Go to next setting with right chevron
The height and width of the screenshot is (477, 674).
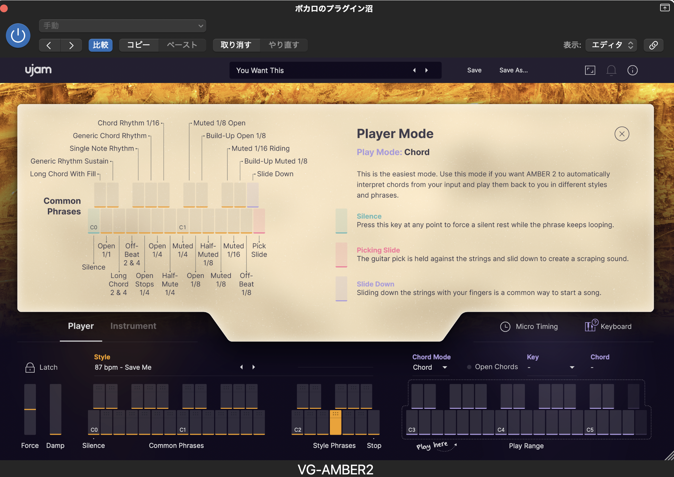[71, 45]
